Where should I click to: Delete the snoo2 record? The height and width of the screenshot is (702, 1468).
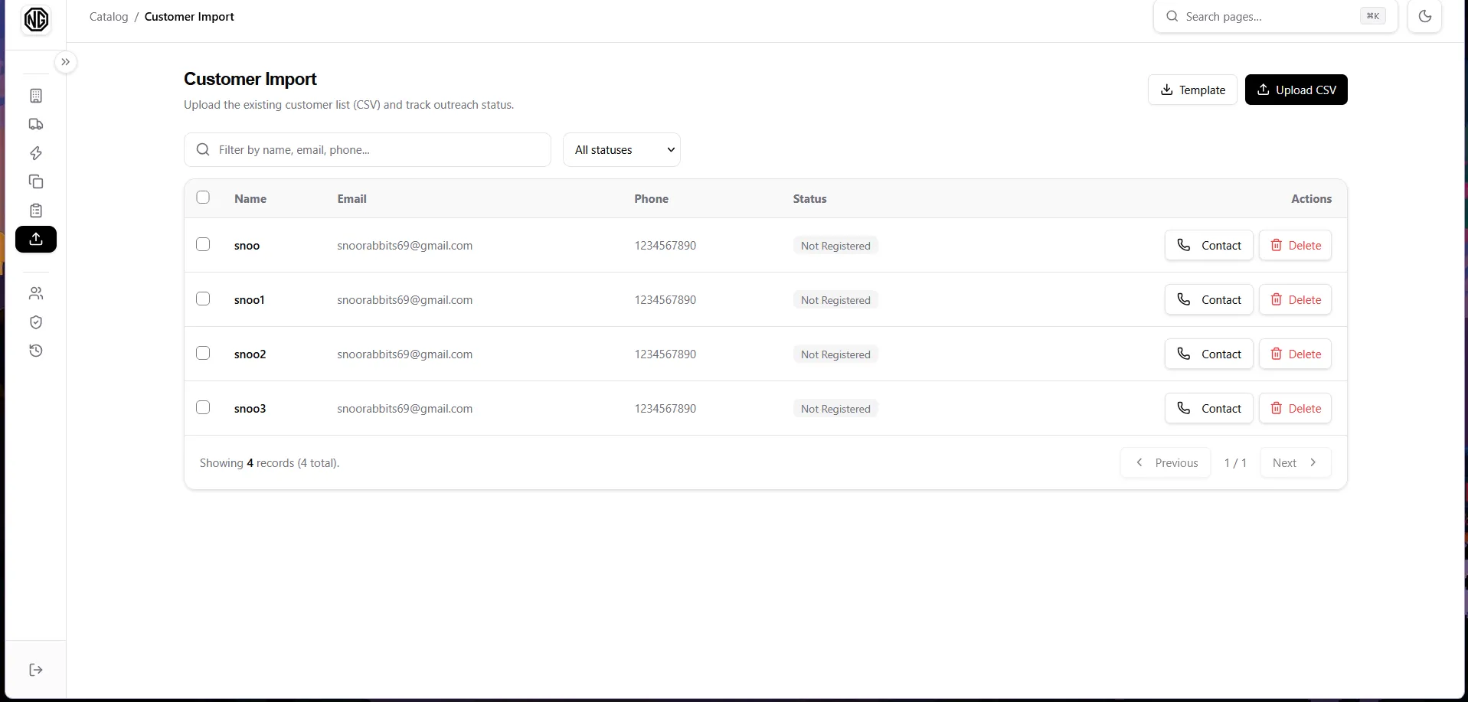[x=1295, y=354]
